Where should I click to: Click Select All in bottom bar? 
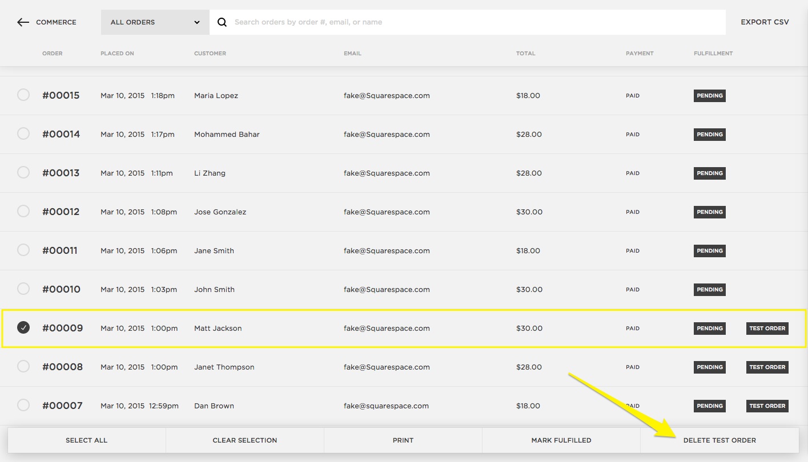pyautogui.click(x=86, y=440)
